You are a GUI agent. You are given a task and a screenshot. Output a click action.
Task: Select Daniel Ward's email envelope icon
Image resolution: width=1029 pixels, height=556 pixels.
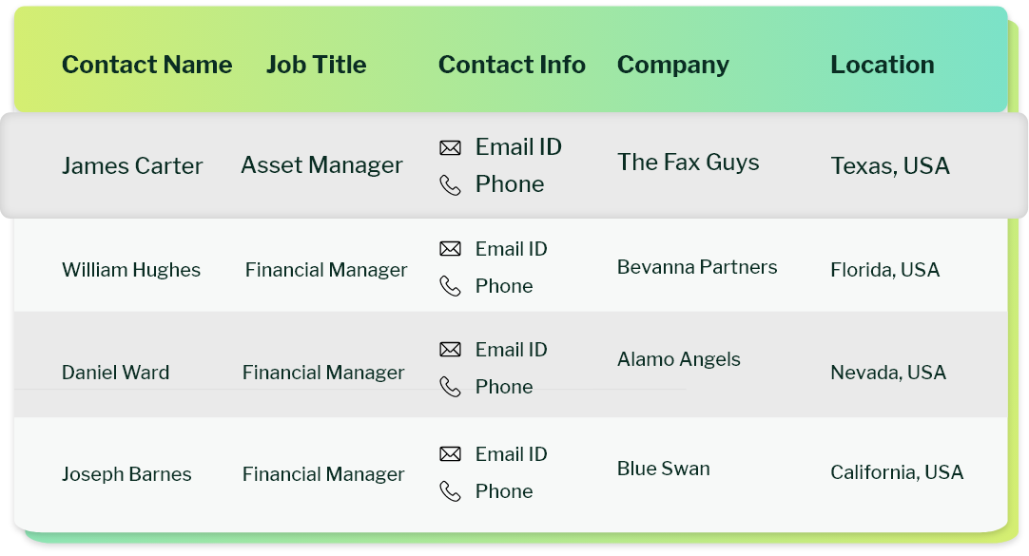tap(450, 350)
